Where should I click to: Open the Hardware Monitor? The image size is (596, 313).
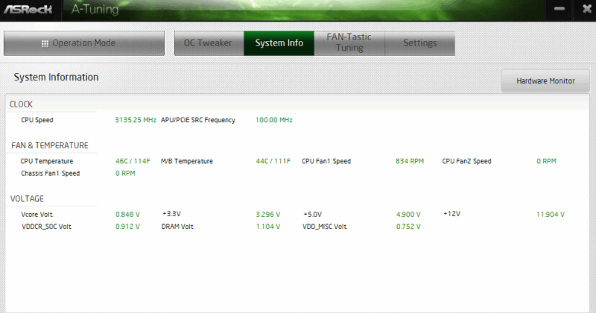point(545,80)
